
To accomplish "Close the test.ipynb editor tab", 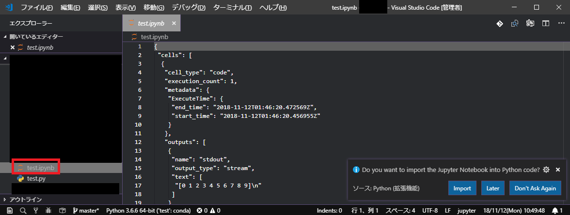I will 174,23.
